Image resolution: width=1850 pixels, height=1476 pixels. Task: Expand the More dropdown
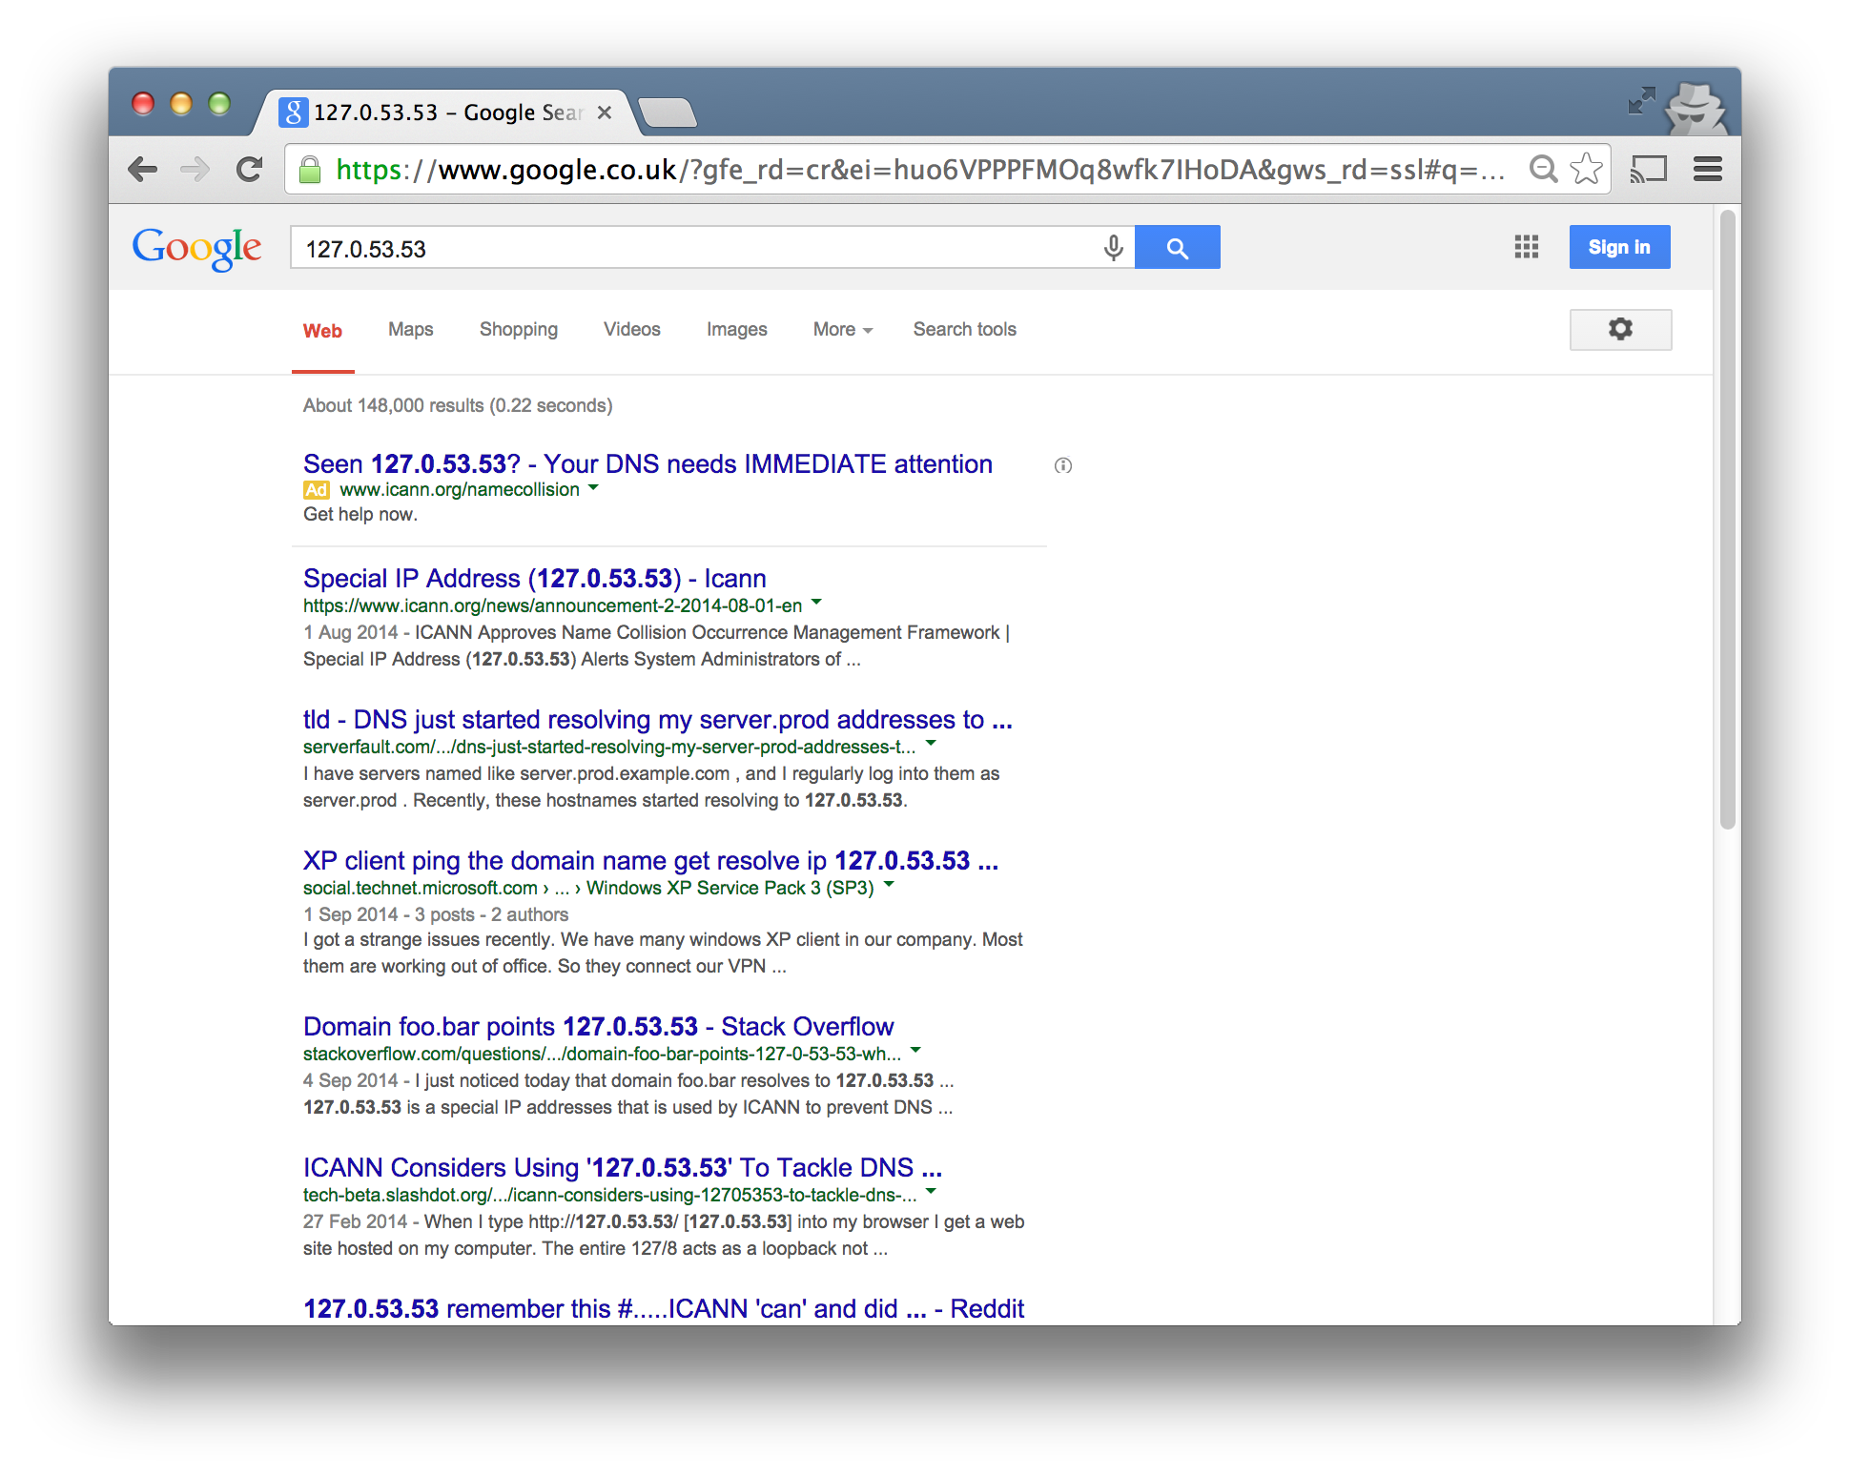(843, 330)
